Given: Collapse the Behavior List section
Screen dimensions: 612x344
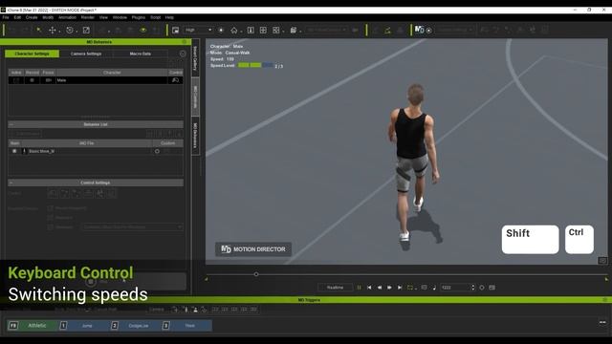Looking at the screenshot, I should point(11,124).
